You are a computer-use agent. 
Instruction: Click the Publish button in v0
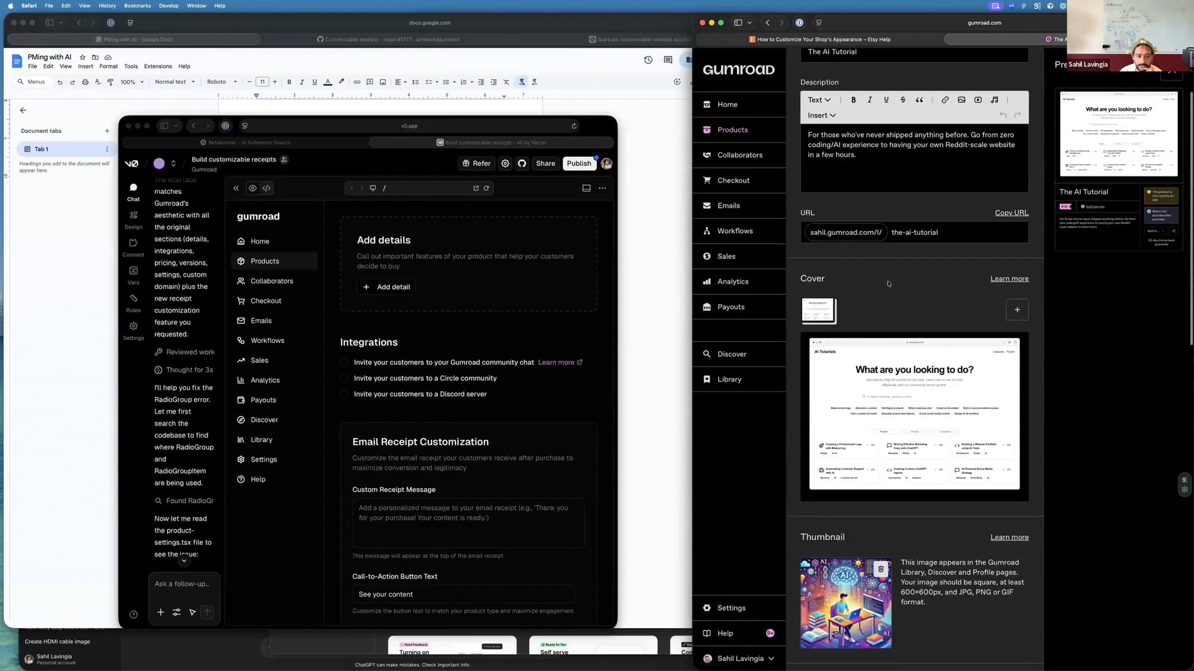click(x=578, y=163)
